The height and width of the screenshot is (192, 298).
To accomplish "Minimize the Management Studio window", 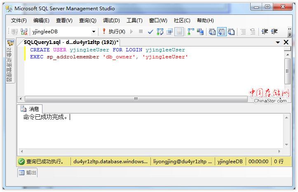I will tap(256, 7).
